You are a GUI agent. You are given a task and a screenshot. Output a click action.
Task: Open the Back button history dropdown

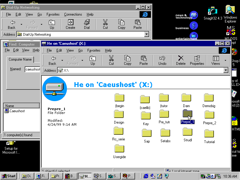click(62, 60)
